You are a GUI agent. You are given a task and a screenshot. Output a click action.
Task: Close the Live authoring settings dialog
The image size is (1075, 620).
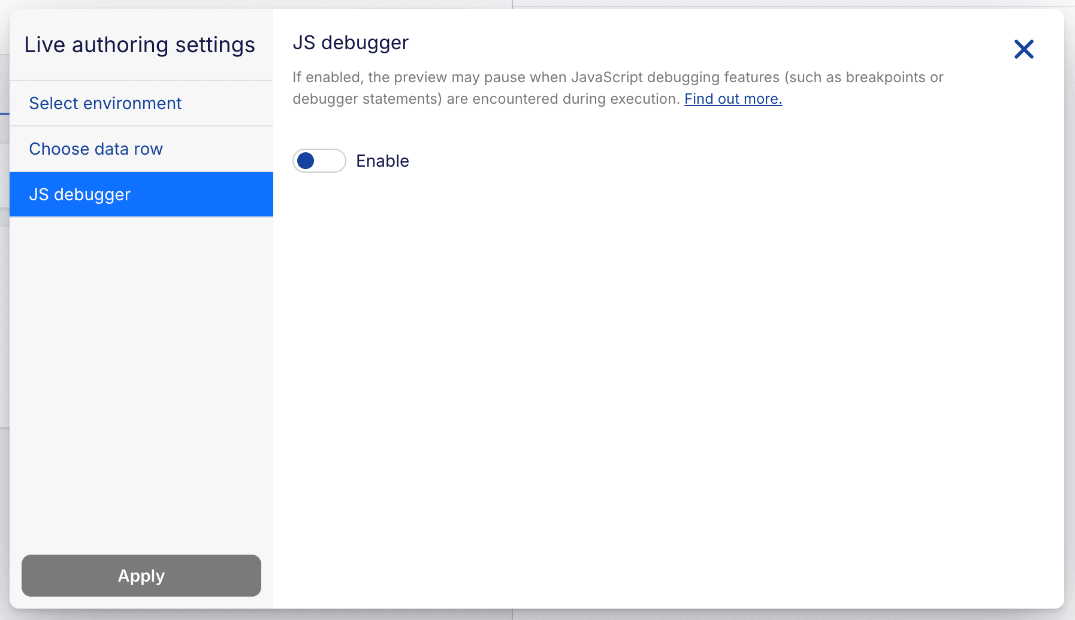[x=1025, y=49]
